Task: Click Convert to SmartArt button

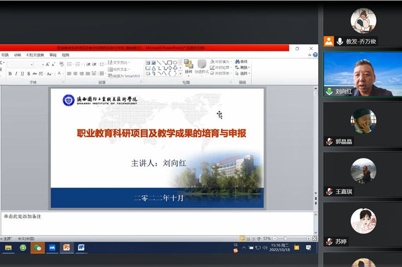Action: (125, 76)
